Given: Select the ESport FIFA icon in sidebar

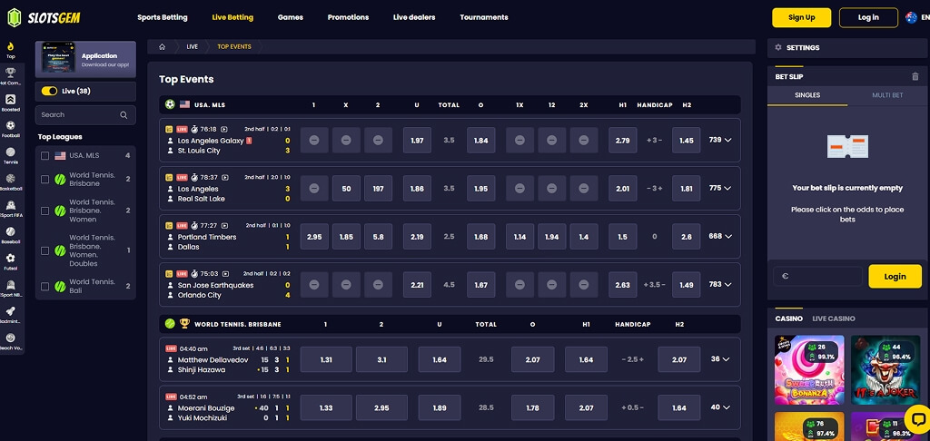Looking at the screenshot, I should 11,205.
